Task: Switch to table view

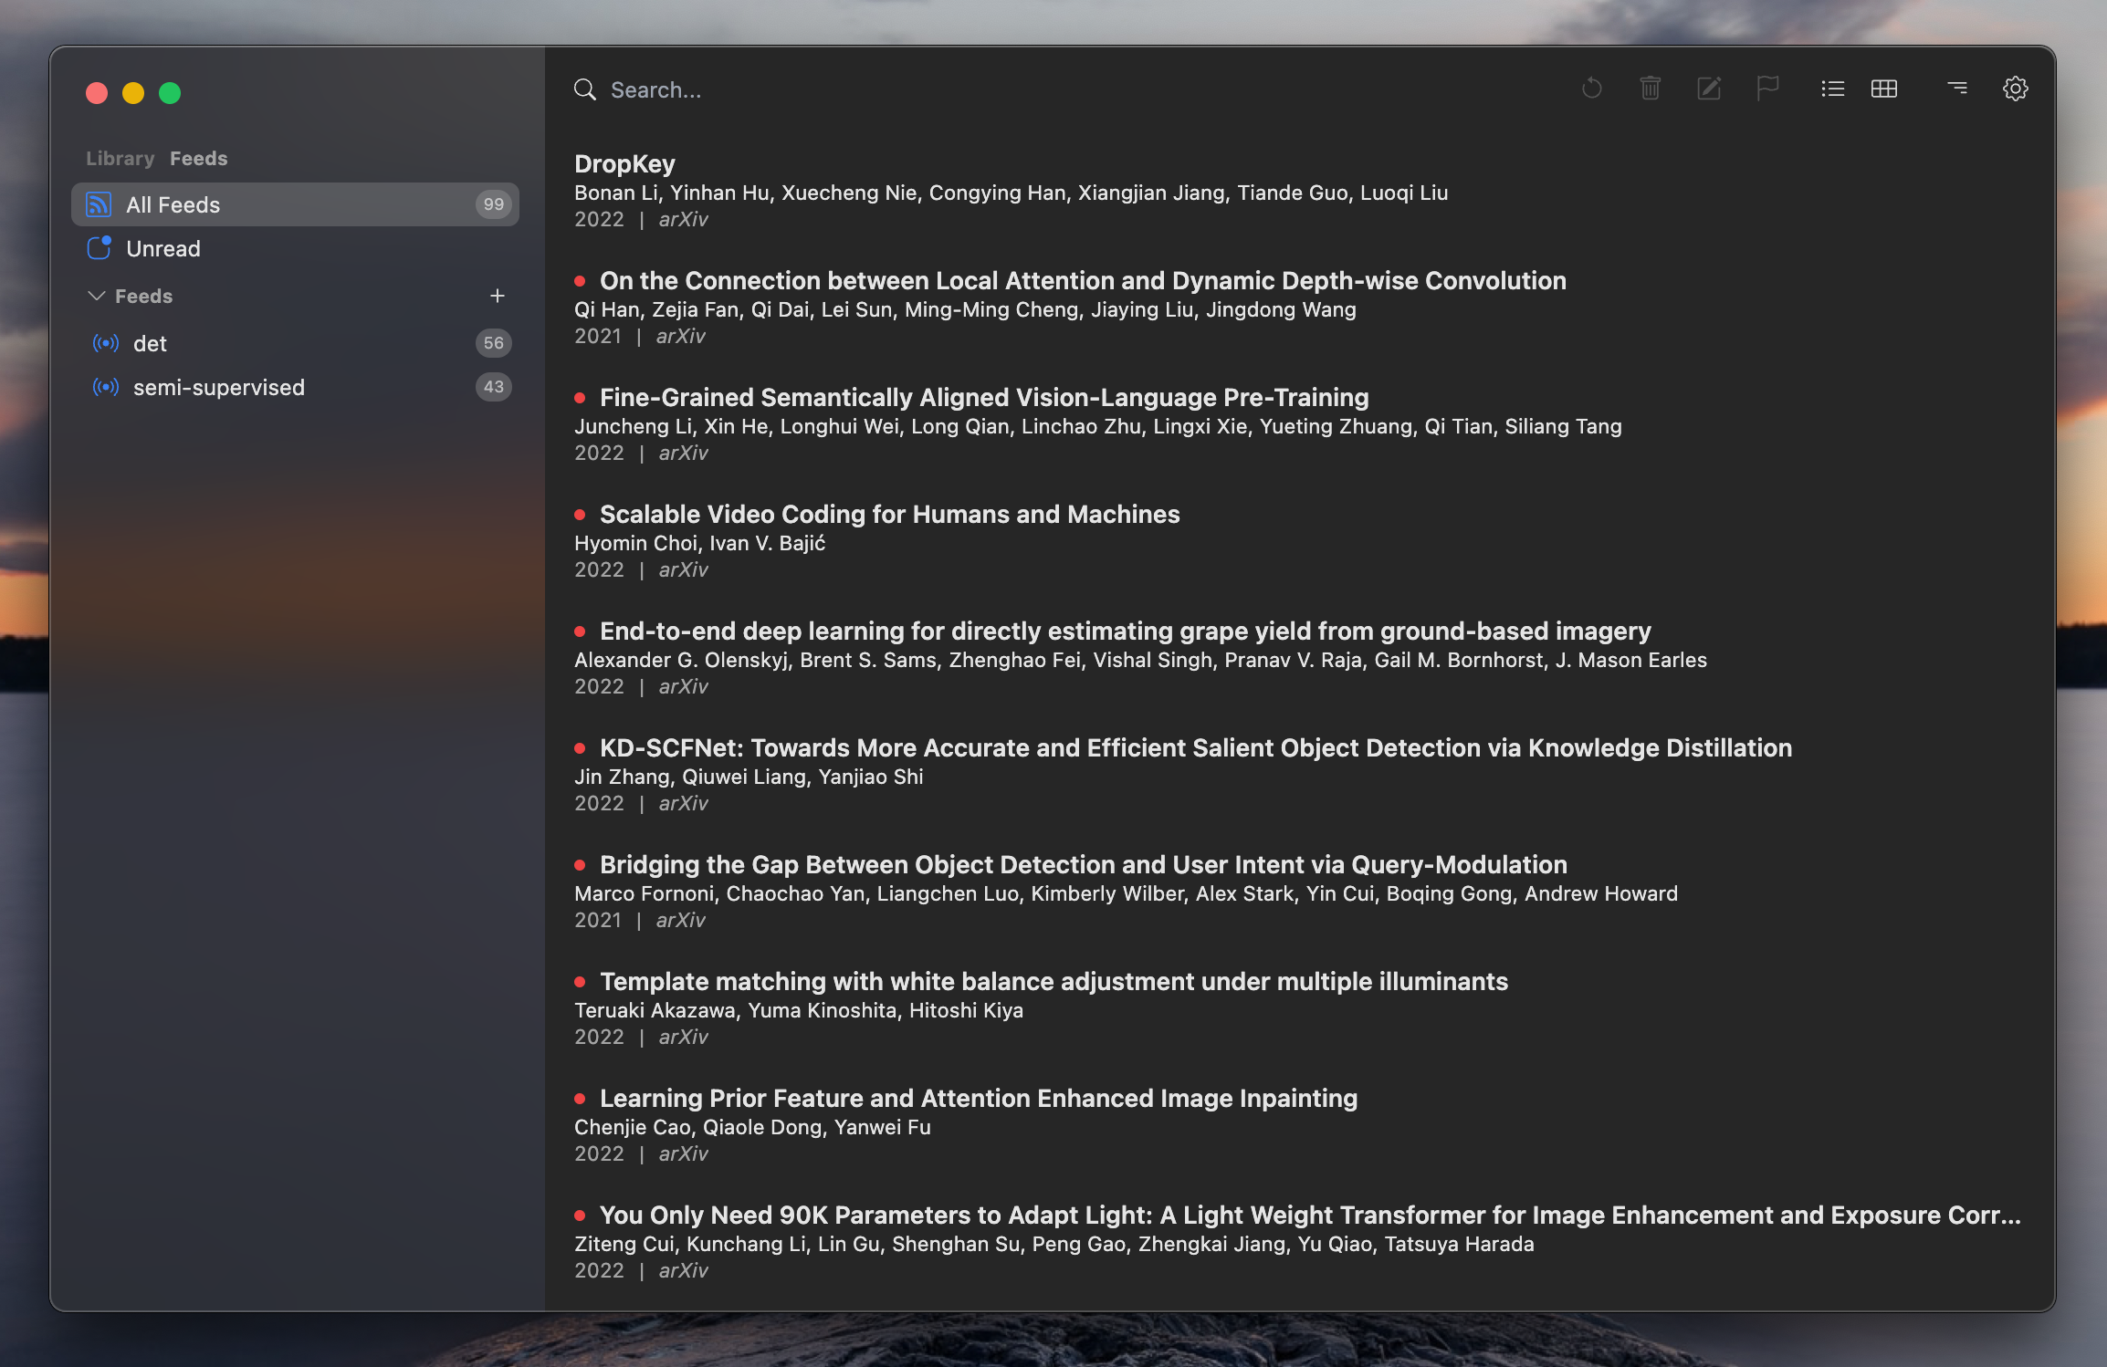Action: (1883, 89)
